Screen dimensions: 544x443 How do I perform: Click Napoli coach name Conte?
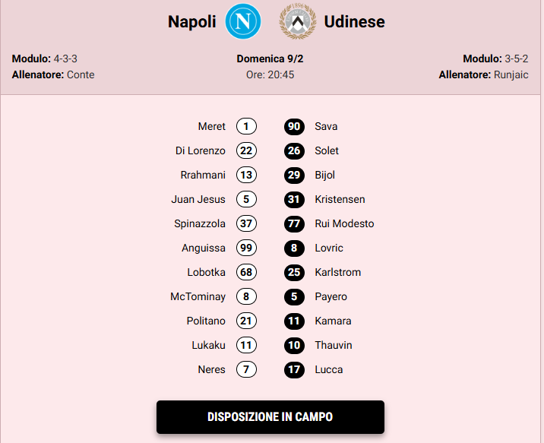81,74
